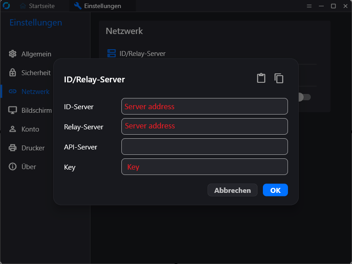Open the hamburger menu in title bar
Screen dimensions: 352x264
309,6
